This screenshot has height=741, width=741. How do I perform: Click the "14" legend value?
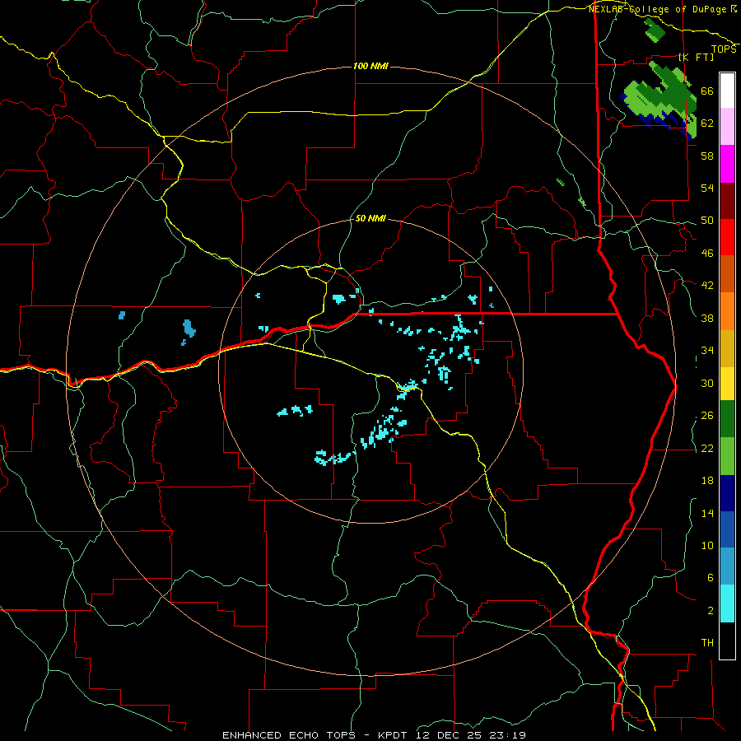(x=707, y=513)
